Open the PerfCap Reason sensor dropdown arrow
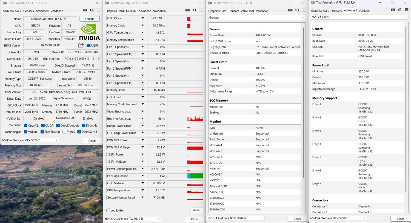The width and height of the screenshot is (411, 223). click(x=142, y=176)
